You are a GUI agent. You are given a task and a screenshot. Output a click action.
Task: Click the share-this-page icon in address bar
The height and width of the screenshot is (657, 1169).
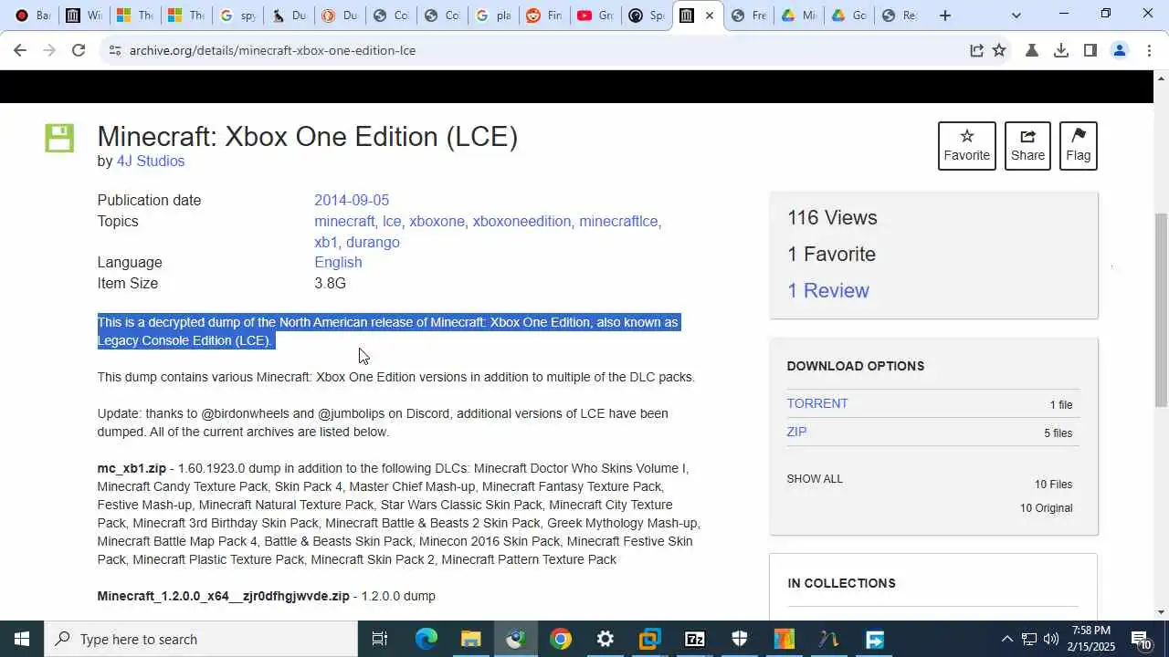[x=976, y=50]
